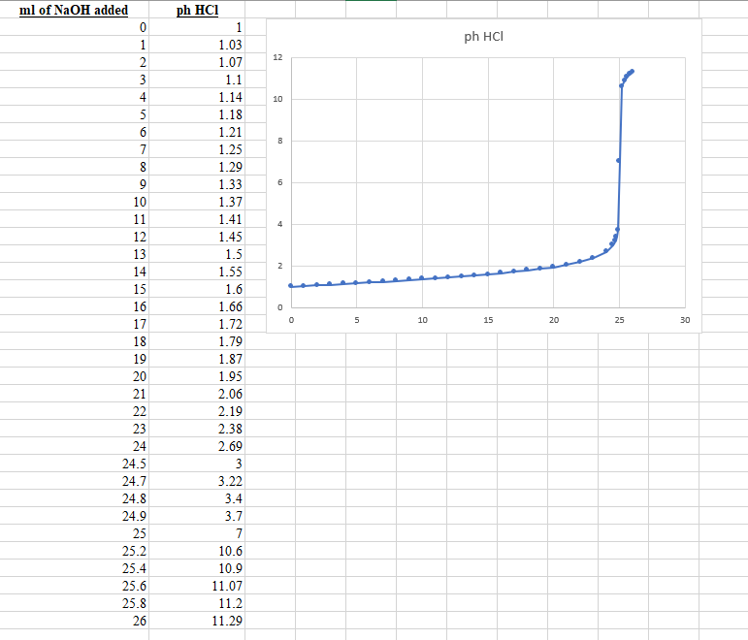Click chart x-axis label 15
This screenshot has width=748, height=640.
[x=488, y=320]
